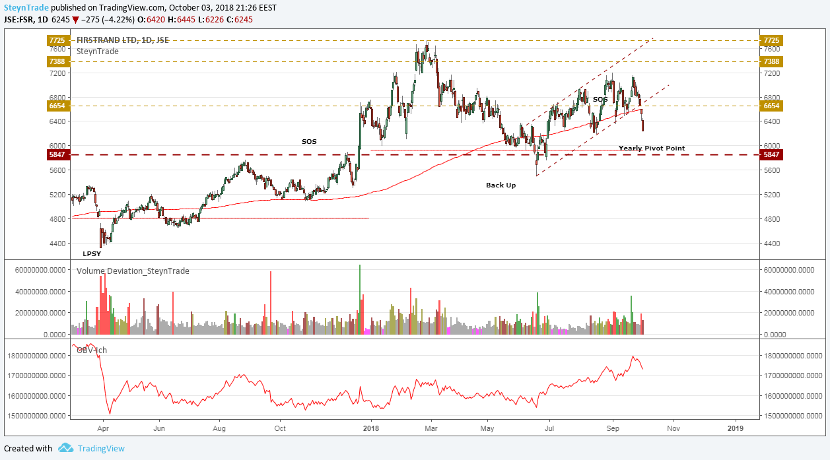Select the SOS label near Oct 2017
Screen dimensions: 830x460
(x=309, y=142)
